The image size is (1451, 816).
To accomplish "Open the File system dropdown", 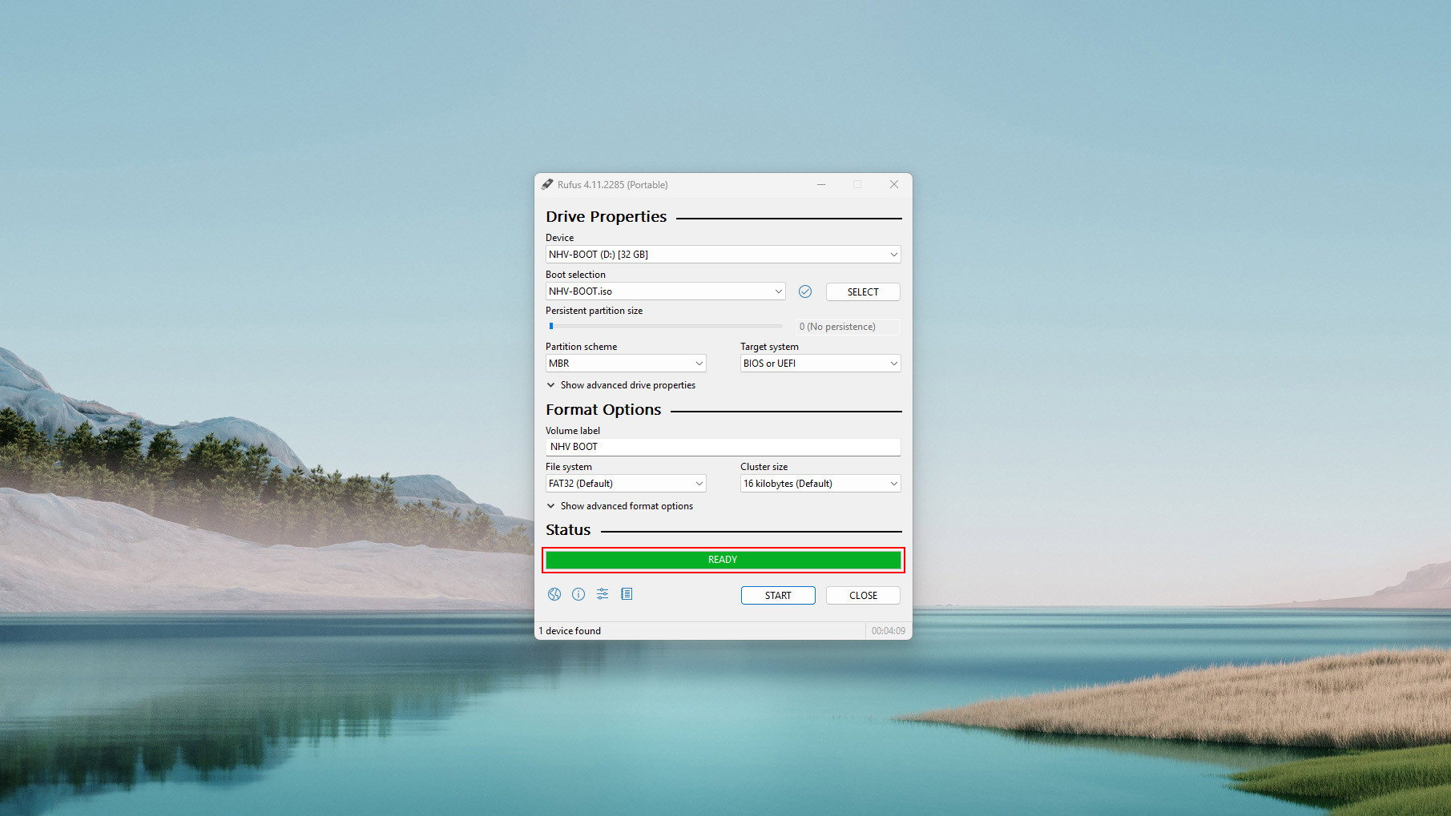I will tap(625, 484).
